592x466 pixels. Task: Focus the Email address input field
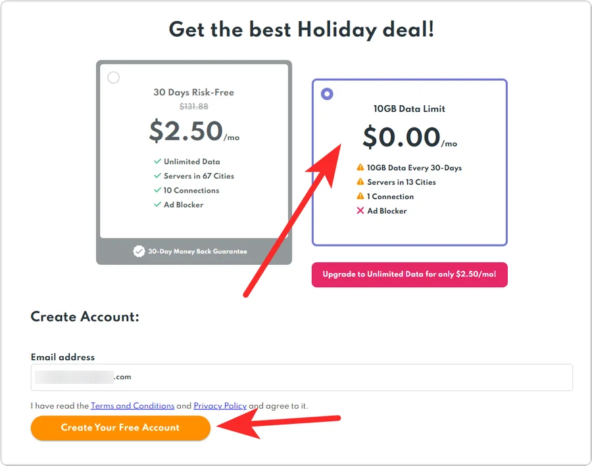301,377
